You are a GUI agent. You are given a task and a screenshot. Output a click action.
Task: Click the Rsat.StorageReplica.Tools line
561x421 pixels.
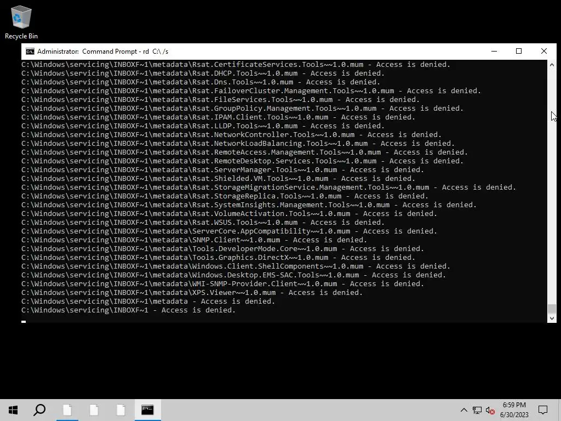point(225,196)
